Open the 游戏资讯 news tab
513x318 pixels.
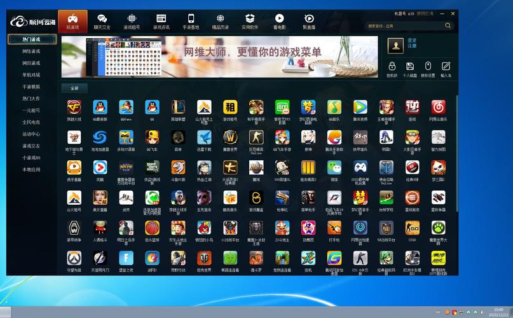tap(161, 22)
